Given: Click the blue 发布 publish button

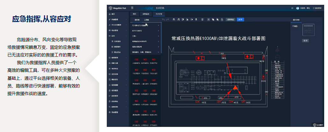Looking at the screenshot, I should 240,19.
